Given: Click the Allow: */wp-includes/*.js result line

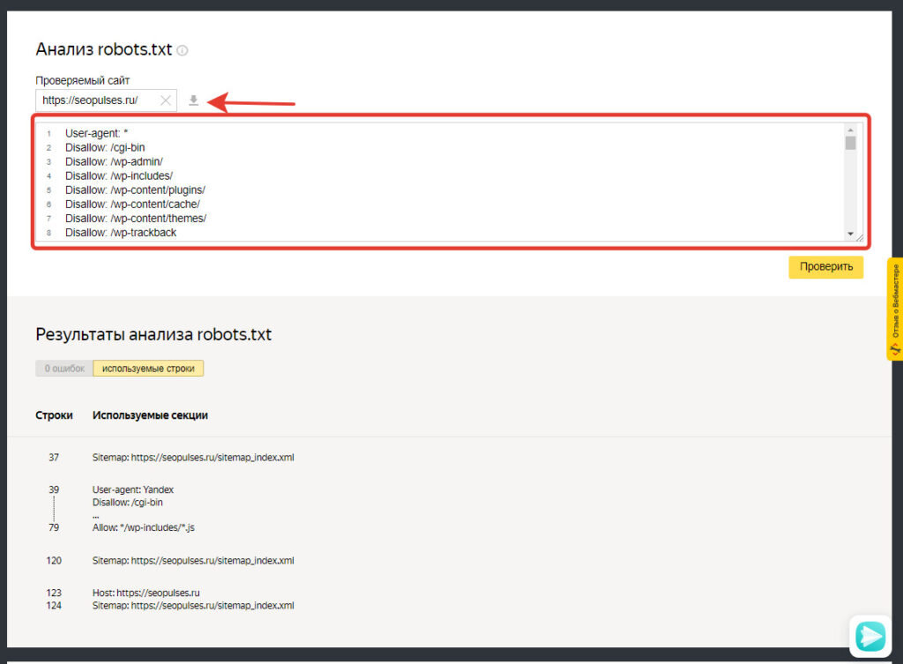Looking at the screenshot, I should click(x=144, y=527).
